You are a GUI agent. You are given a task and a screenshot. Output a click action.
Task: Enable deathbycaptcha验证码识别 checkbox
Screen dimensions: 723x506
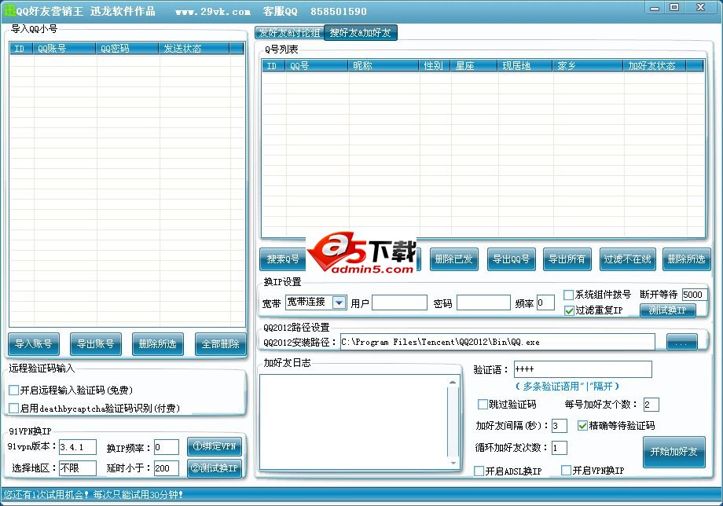point(14,408)
